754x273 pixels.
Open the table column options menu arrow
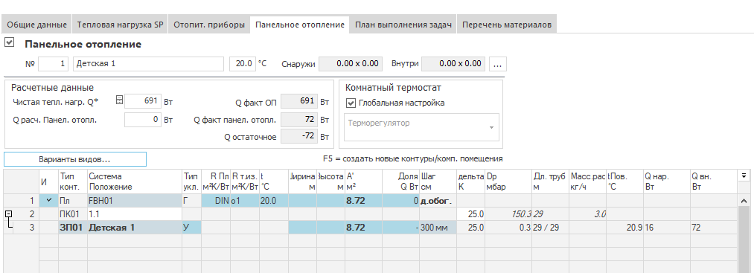(744, 176)
